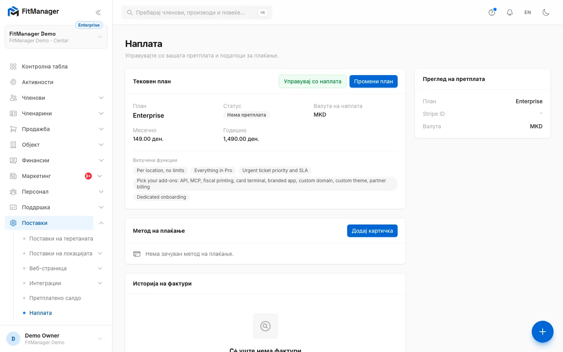Click the Поддршка ticket icon
563x352 pixels.
(13, 207)
